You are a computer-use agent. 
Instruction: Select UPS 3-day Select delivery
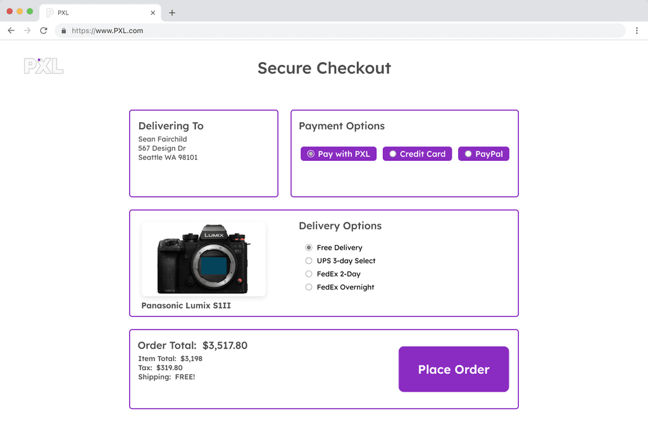pyautogui.click(x=340, y=260)
